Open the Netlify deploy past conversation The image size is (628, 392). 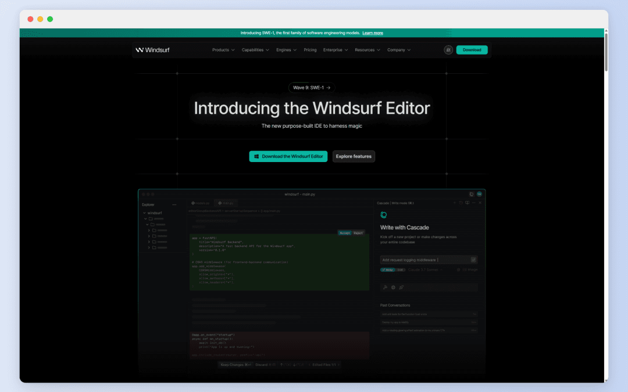pyautogui.click(x=429, y=322)
